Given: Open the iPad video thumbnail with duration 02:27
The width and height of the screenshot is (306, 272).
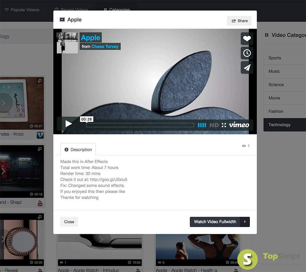Looking at the screenshot, I should pyautogui.click(x=22, y=103).
